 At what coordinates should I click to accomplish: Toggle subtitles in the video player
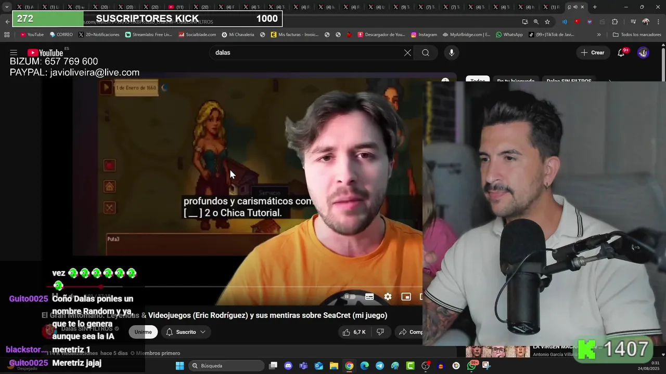click(x=369, y=297)
